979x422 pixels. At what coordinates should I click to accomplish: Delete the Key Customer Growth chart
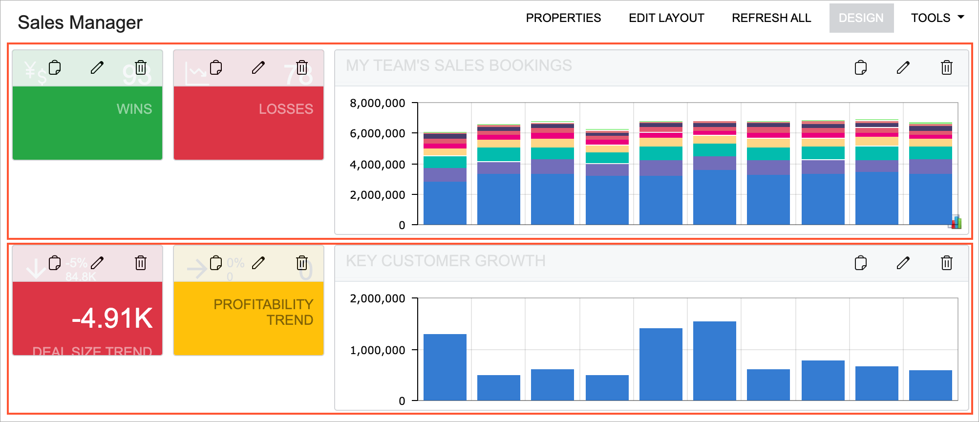pos(947,263)
